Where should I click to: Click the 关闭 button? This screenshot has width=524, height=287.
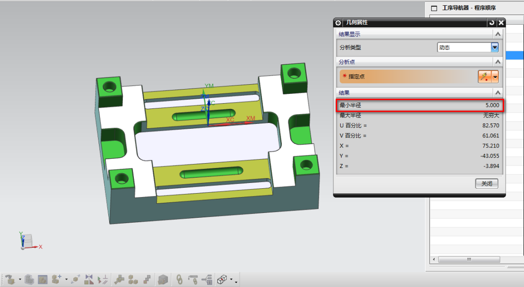pyautogui.click(x=487, y=183)
